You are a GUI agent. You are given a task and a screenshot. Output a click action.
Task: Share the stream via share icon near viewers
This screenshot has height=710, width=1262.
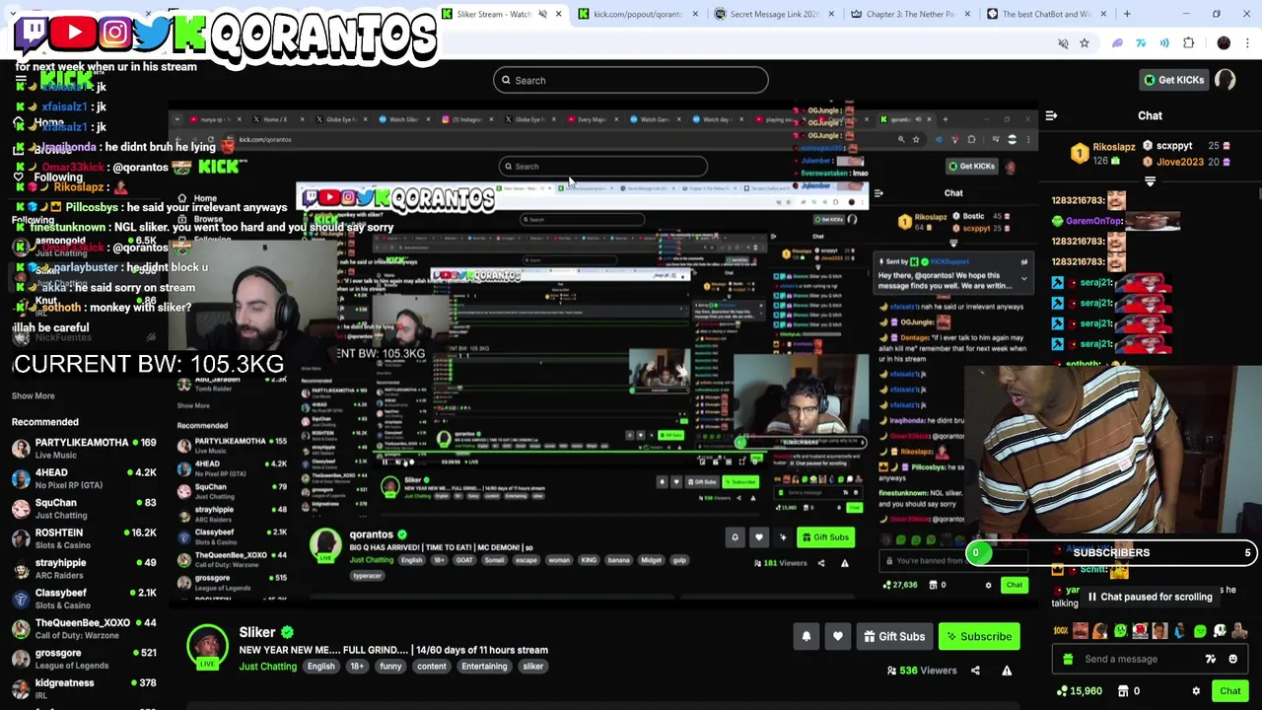pyautogui.click(x=975, y=671)
